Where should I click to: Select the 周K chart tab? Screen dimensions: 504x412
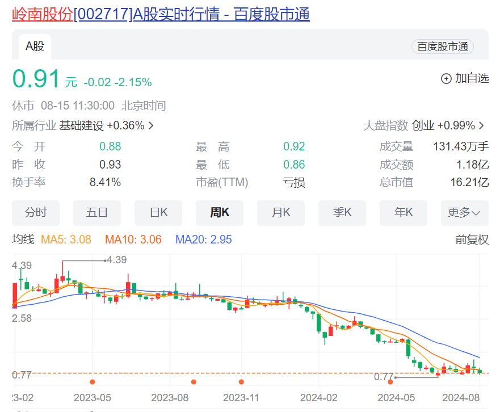point(220,213)
